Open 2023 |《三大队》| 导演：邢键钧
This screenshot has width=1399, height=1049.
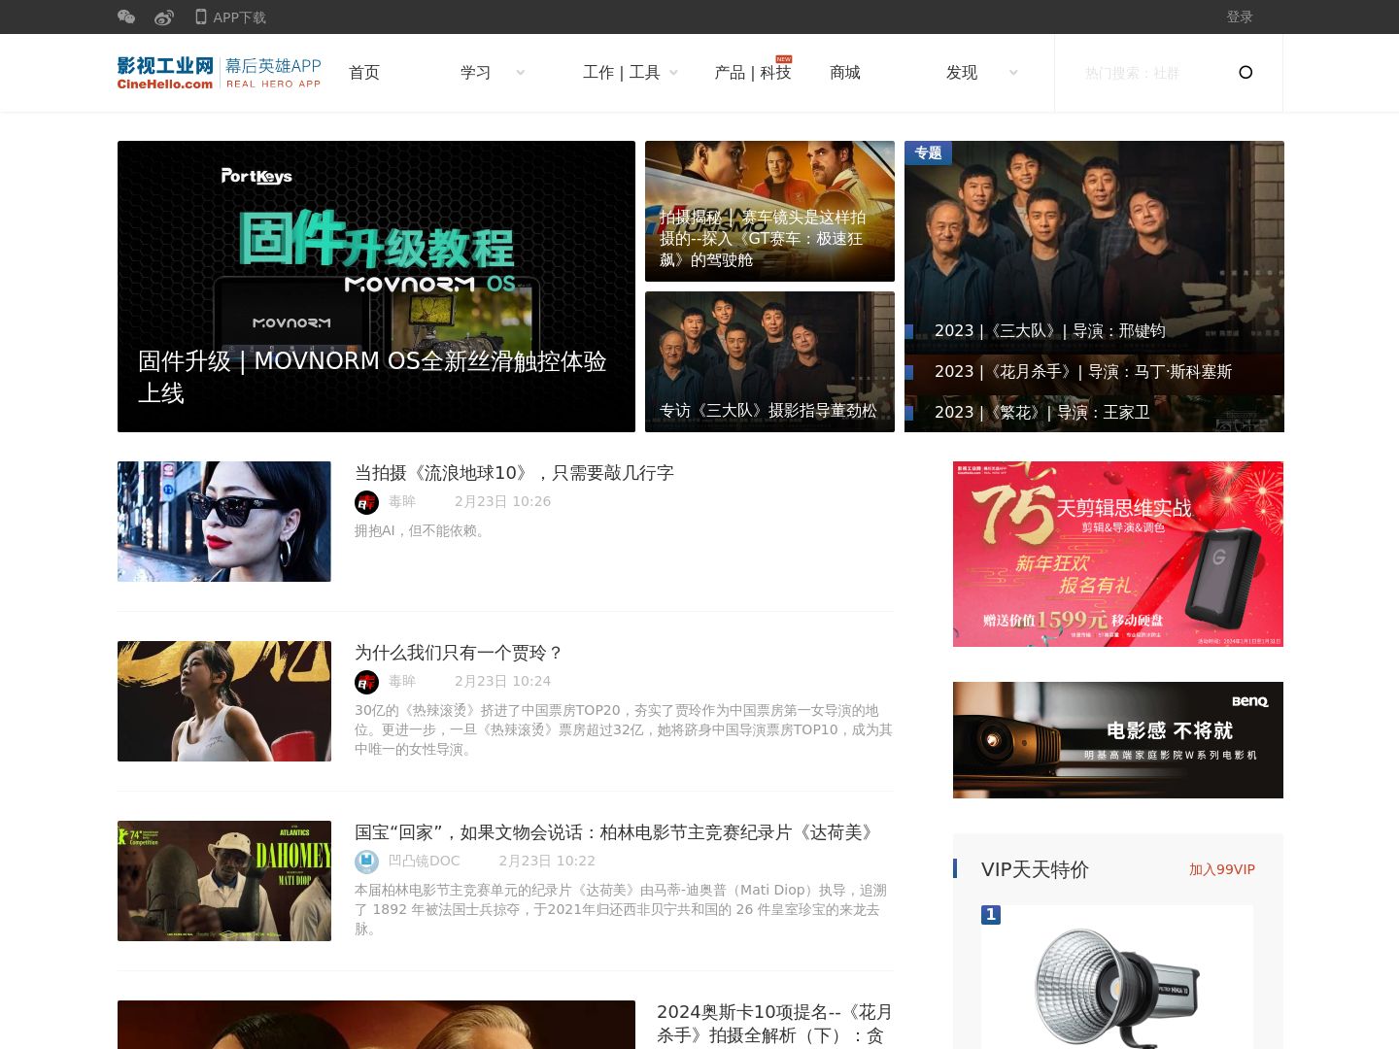pyautogui.click(x=1049, y=331)
